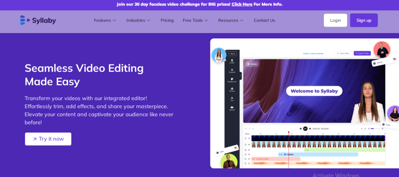Viewport: 399px width, 177px height.
Task: Click the redo arrow in timeline toolbar
Action: (x=365, y=129)
